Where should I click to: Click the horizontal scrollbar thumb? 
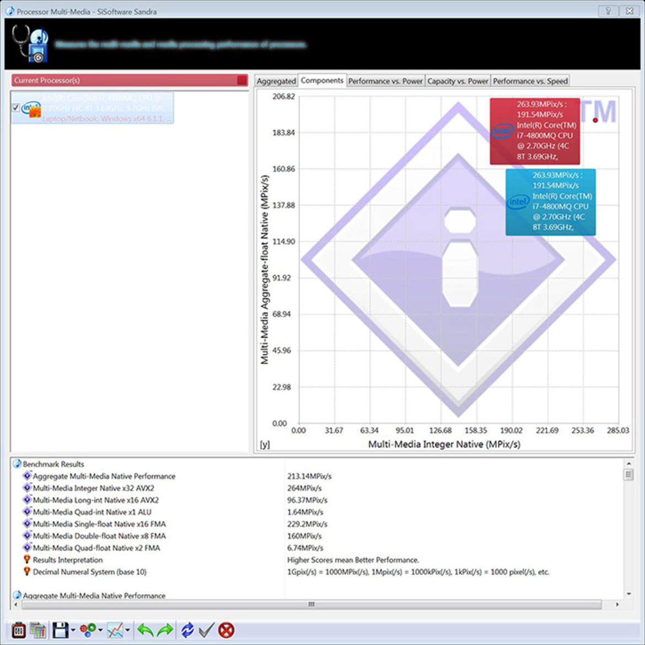[311, 604]
